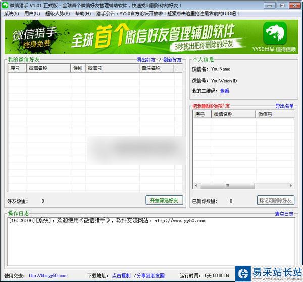303x282 pixels.
Task: Click the 猎手公告 forum announcement text
Action: click(168, 14)
